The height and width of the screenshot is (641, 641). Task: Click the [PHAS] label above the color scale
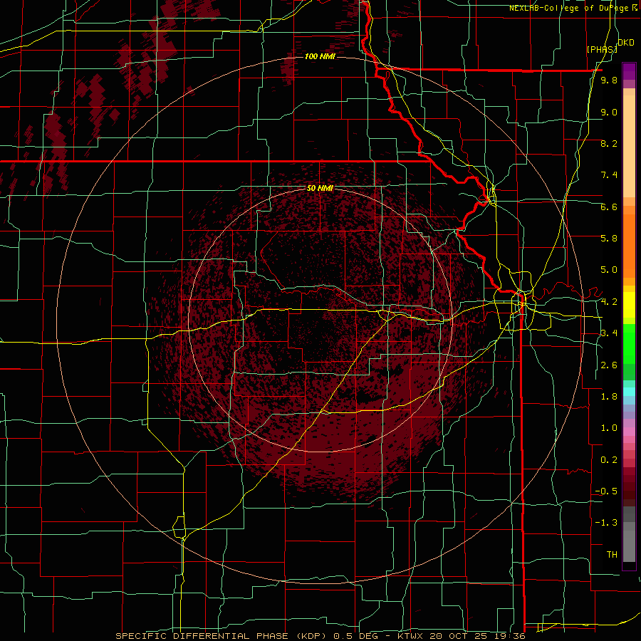point(602,49)
